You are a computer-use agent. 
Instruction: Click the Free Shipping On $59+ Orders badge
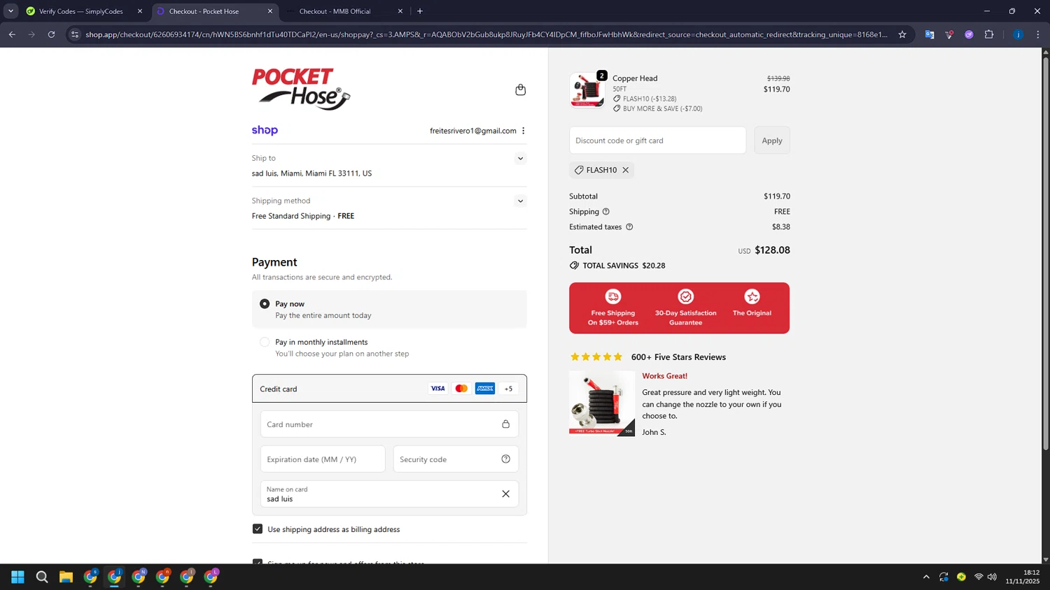tap(612, 308)
